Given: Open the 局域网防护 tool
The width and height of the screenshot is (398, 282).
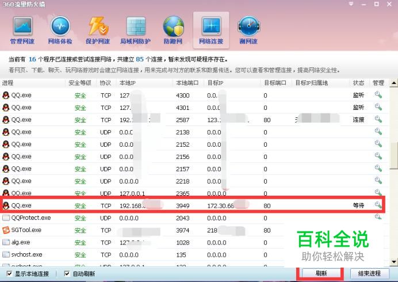Looking at the screenshot, I should 136,31.
